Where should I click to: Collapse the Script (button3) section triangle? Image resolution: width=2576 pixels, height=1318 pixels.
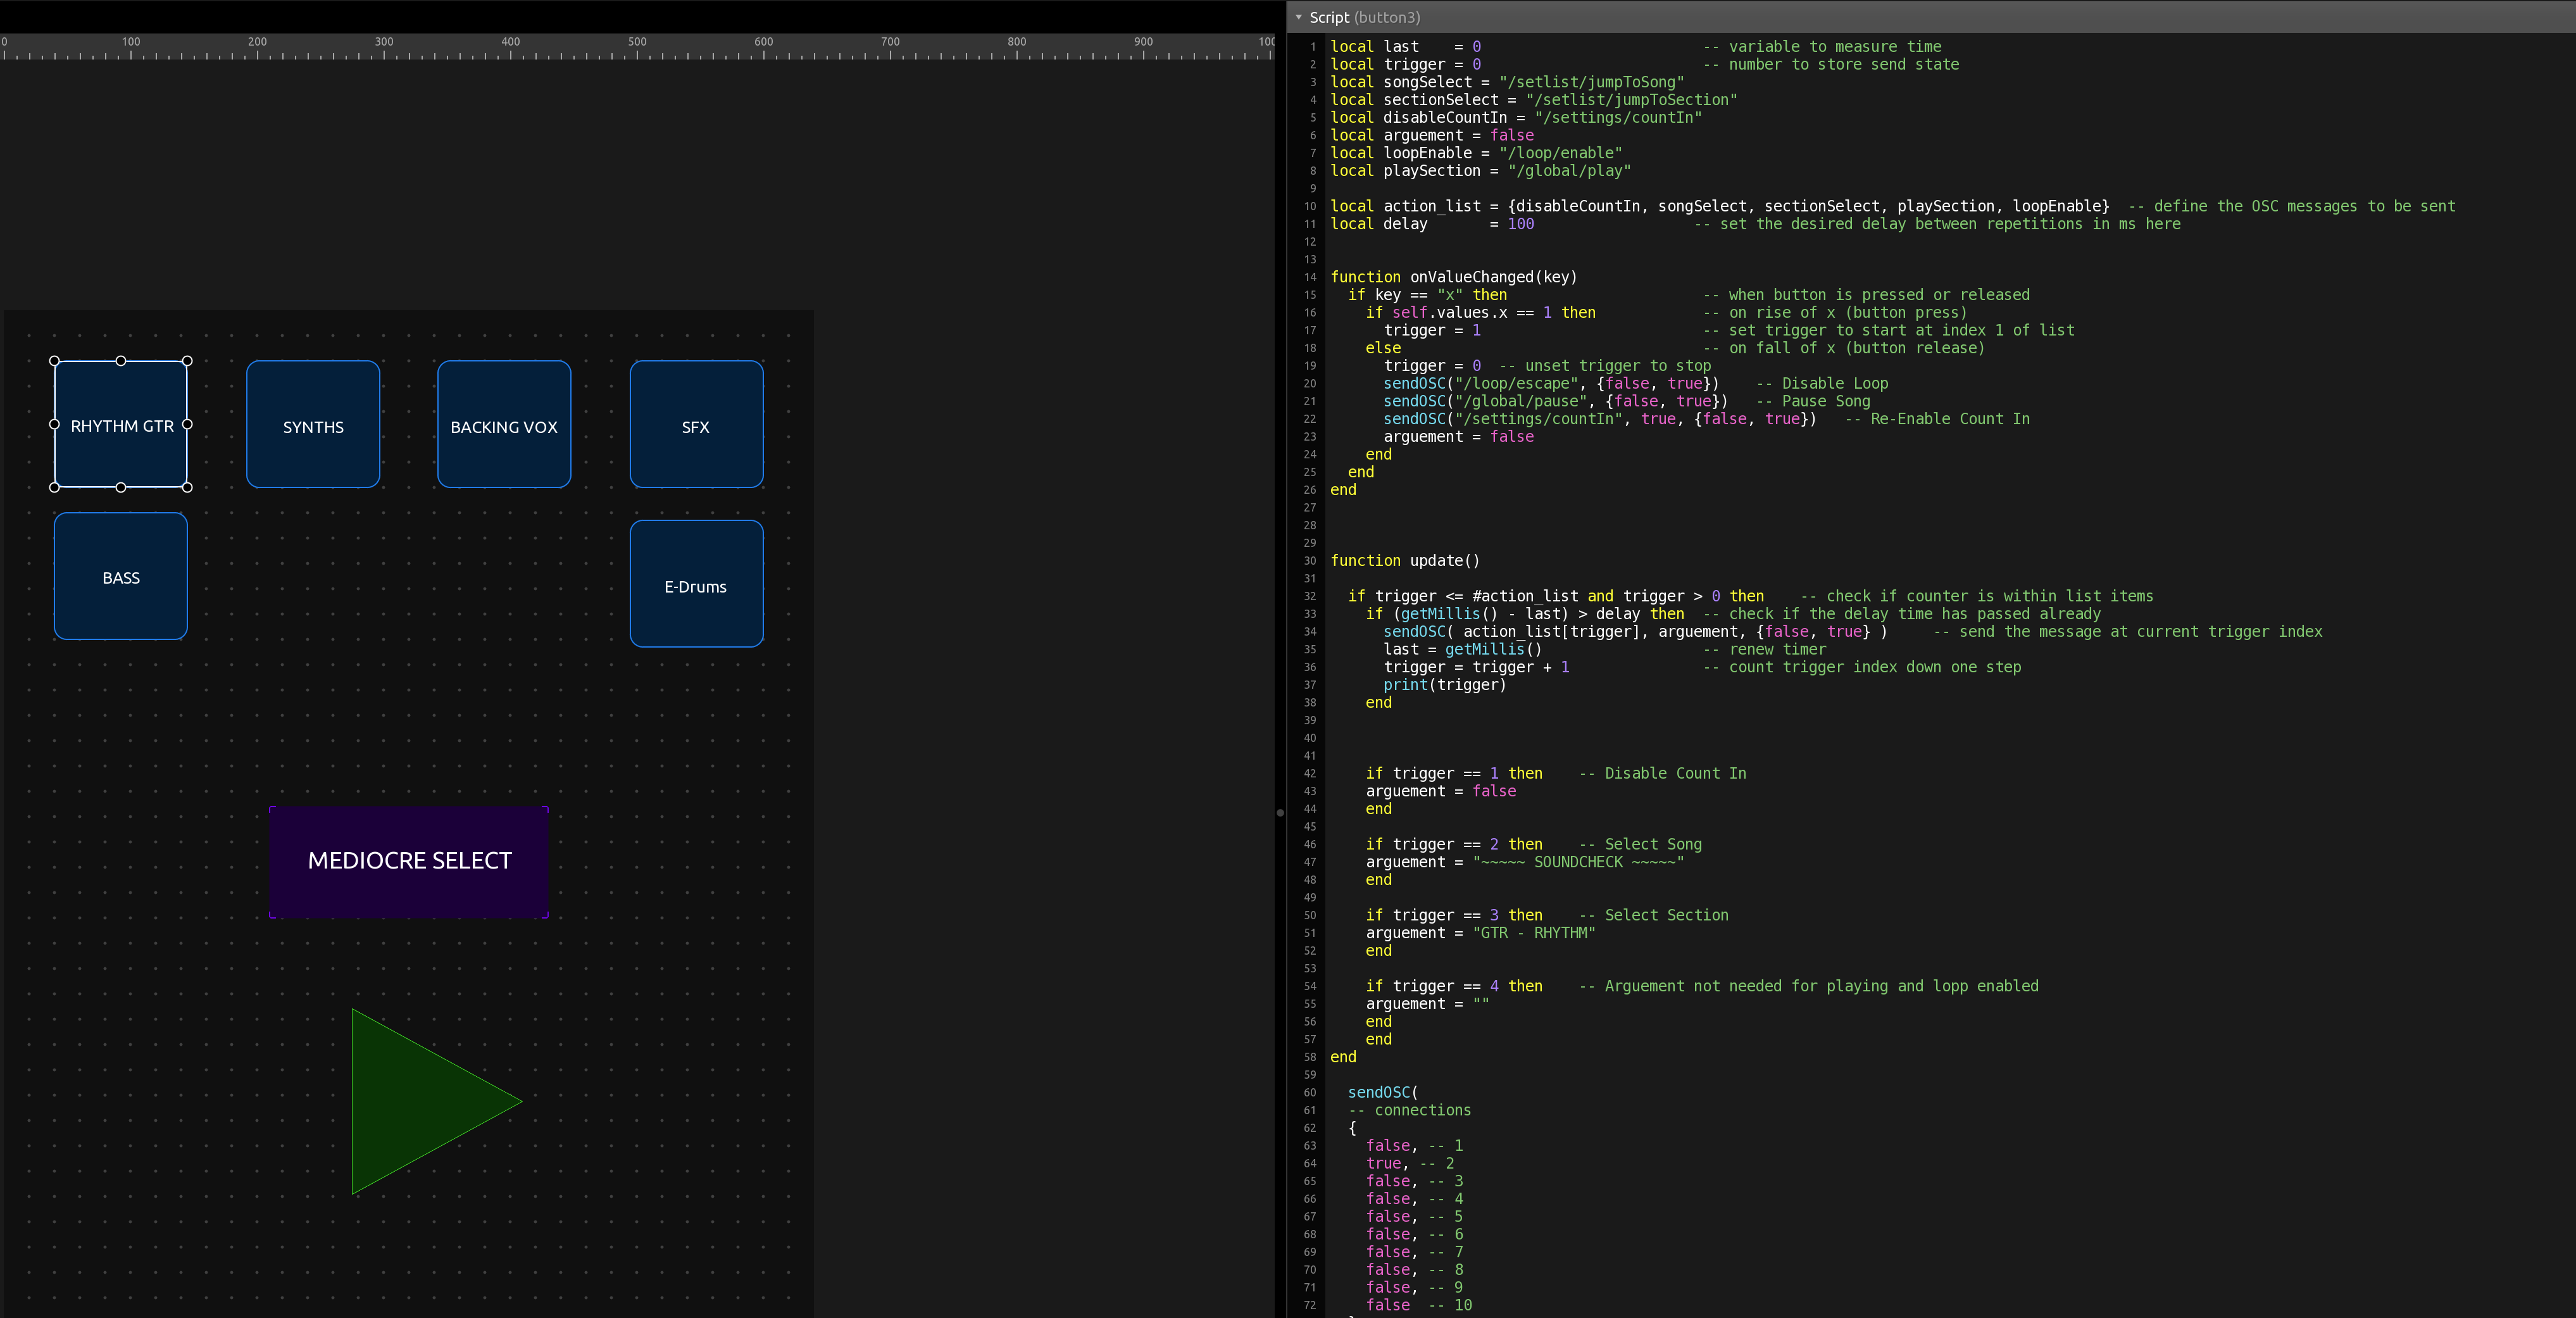1298,17
